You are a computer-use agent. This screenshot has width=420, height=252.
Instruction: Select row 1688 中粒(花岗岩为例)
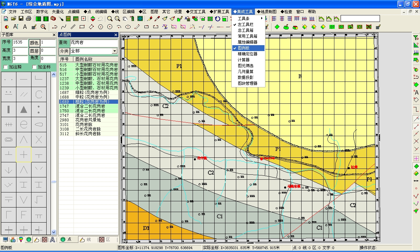(88, 97)
